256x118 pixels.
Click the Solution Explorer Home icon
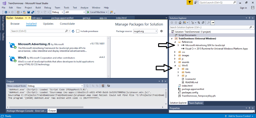point(180,23)
